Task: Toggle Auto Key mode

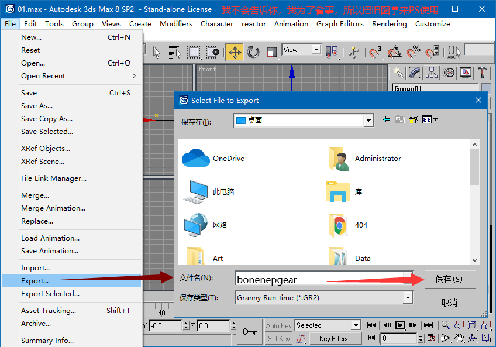Action: point(278,325)
